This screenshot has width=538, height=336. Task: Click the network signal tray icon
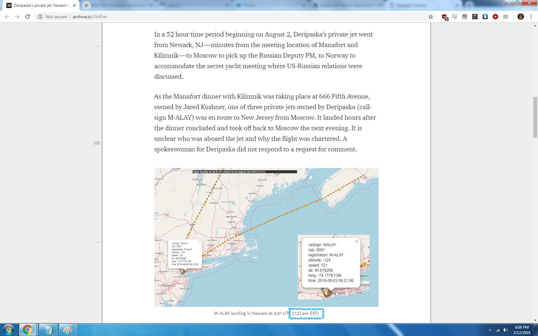497,331
